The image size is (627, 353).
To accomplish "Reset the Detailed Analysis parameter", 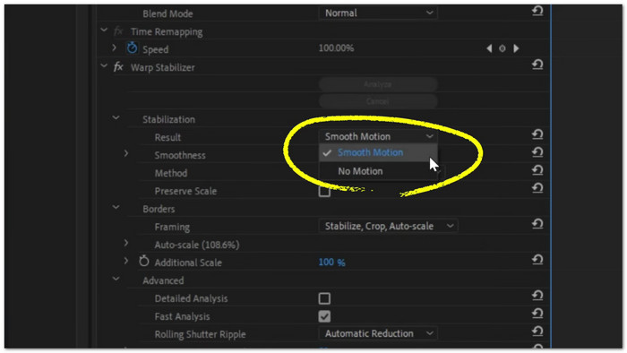I will click(x=537, y=296).
